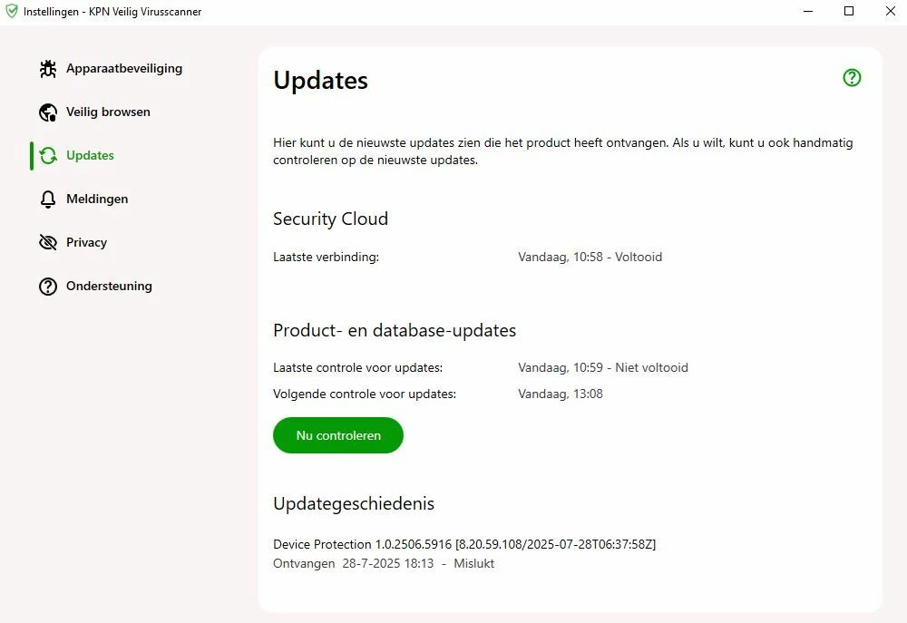
Task: Switch to the Veilig browsen section
Action: 108,112
